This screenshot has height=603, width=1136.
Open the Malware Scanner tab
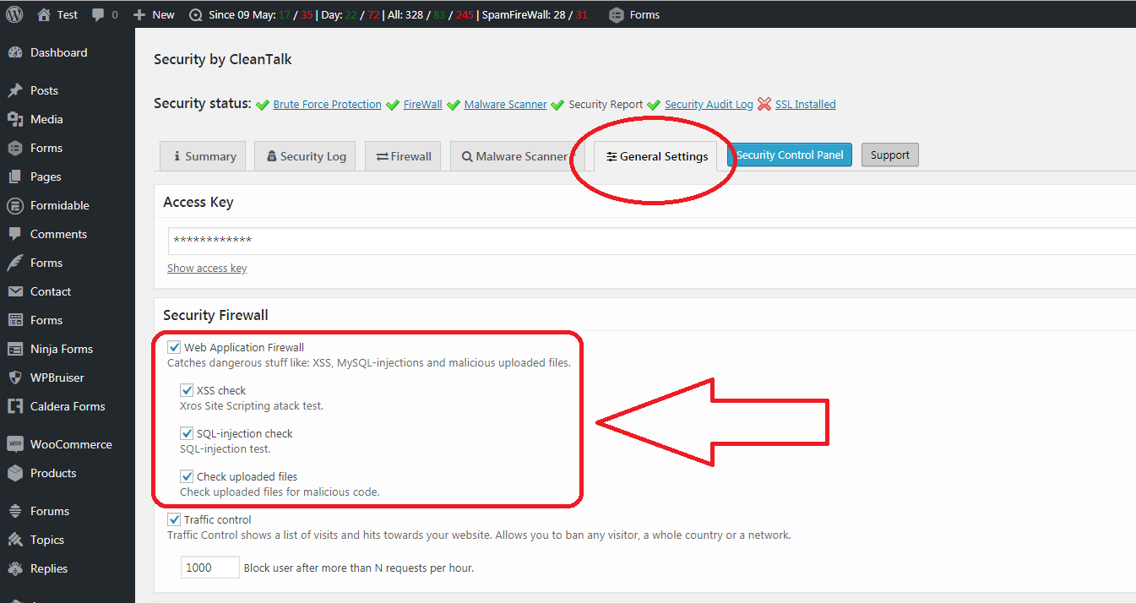514,156
